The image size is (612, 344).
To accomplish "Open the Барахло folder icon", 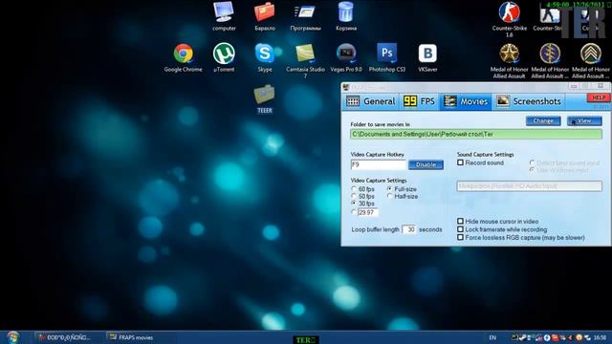I will pos(265,15).
